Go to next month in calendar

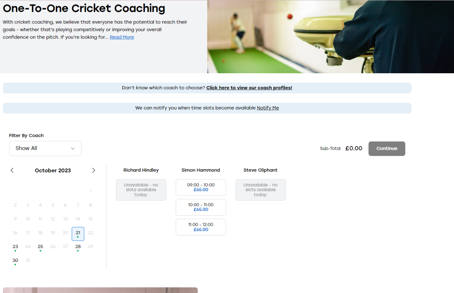[93, 170]
